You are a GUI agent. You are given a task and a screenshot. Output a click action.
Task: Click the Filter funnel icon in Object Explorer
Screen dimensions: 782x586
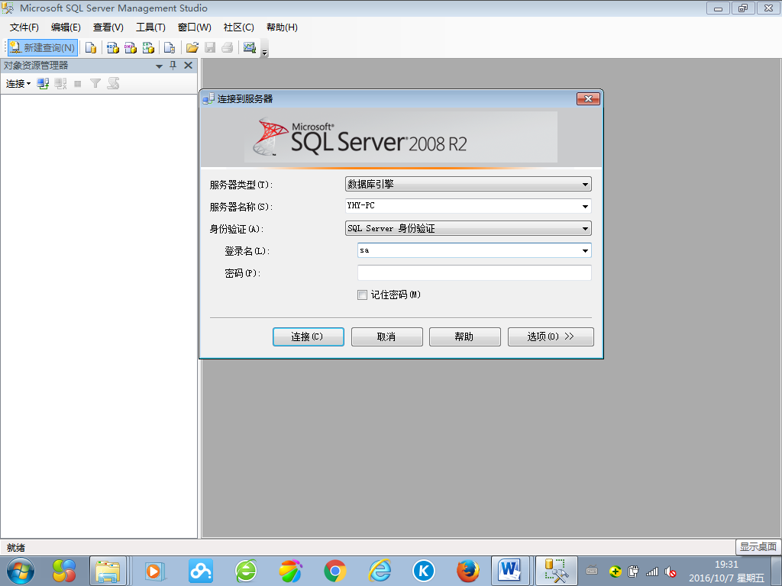(95, 84)
